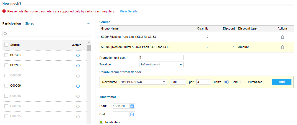Screen dimensions: 297x125
Task: Expand the Taxation Before discount dropdown
Action: (161, 65)
